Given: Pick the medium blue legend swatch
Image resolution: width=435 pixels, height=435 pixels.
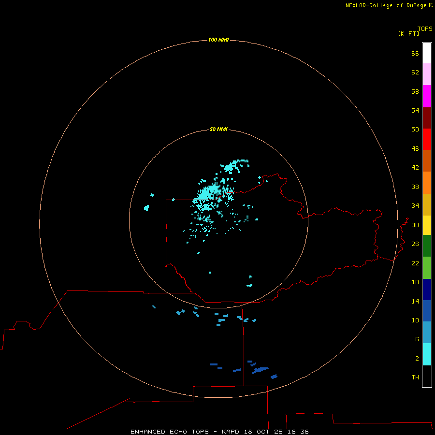Looking at the screenshot, I should tap(427, 311).
